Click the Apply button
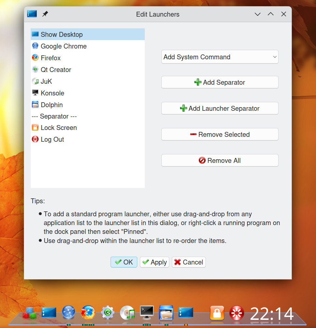 coord(155,262)
